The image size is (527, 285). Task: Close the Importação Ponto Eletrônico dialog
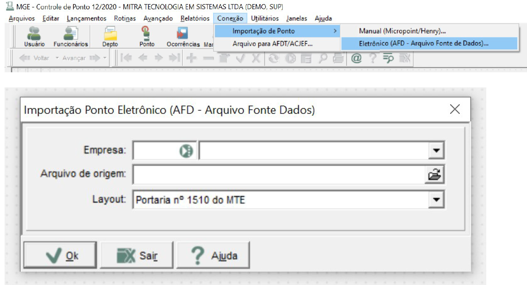pyautogui.click(x=455, y=109)
